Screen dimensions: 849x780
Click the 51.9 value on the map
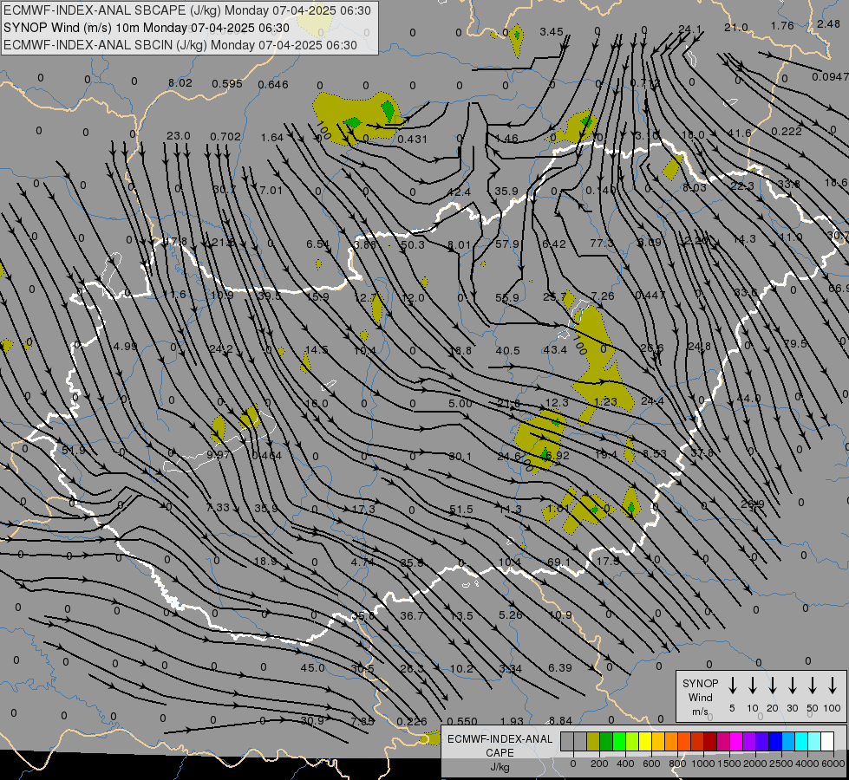73,450
